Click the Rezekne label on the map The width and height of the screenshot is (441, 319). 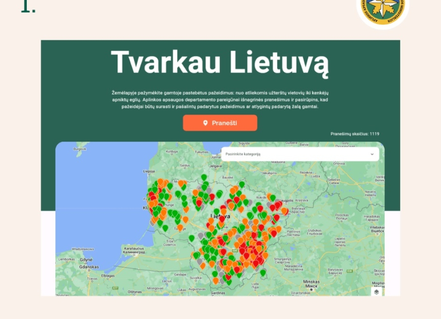306,173
